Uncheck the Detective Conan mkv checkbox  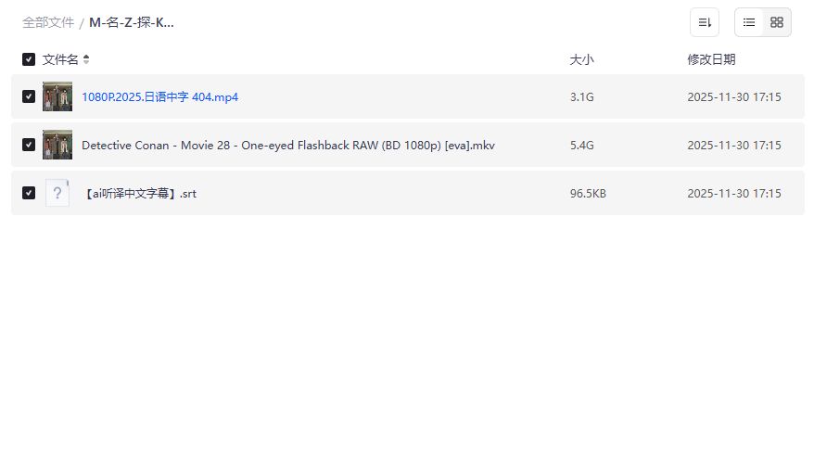point(29,145)
